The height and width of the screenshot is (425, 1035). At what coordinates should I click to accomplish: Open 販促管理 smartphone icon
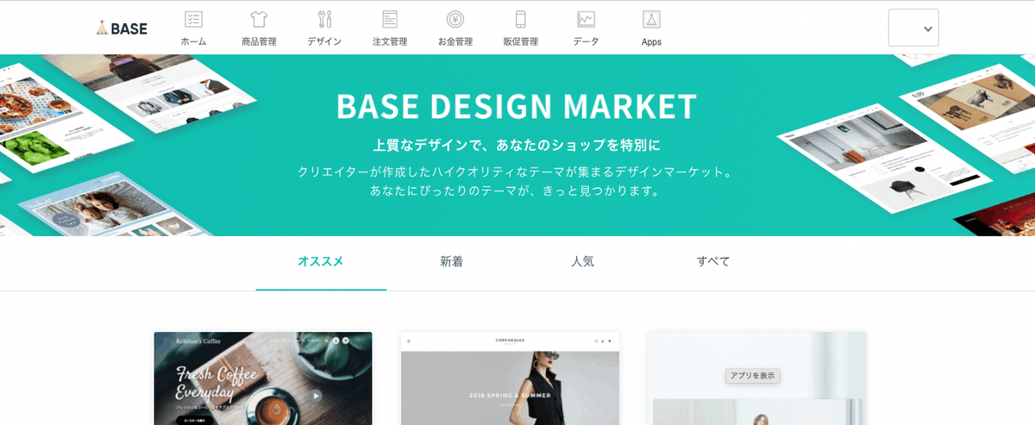pos(521,19)
